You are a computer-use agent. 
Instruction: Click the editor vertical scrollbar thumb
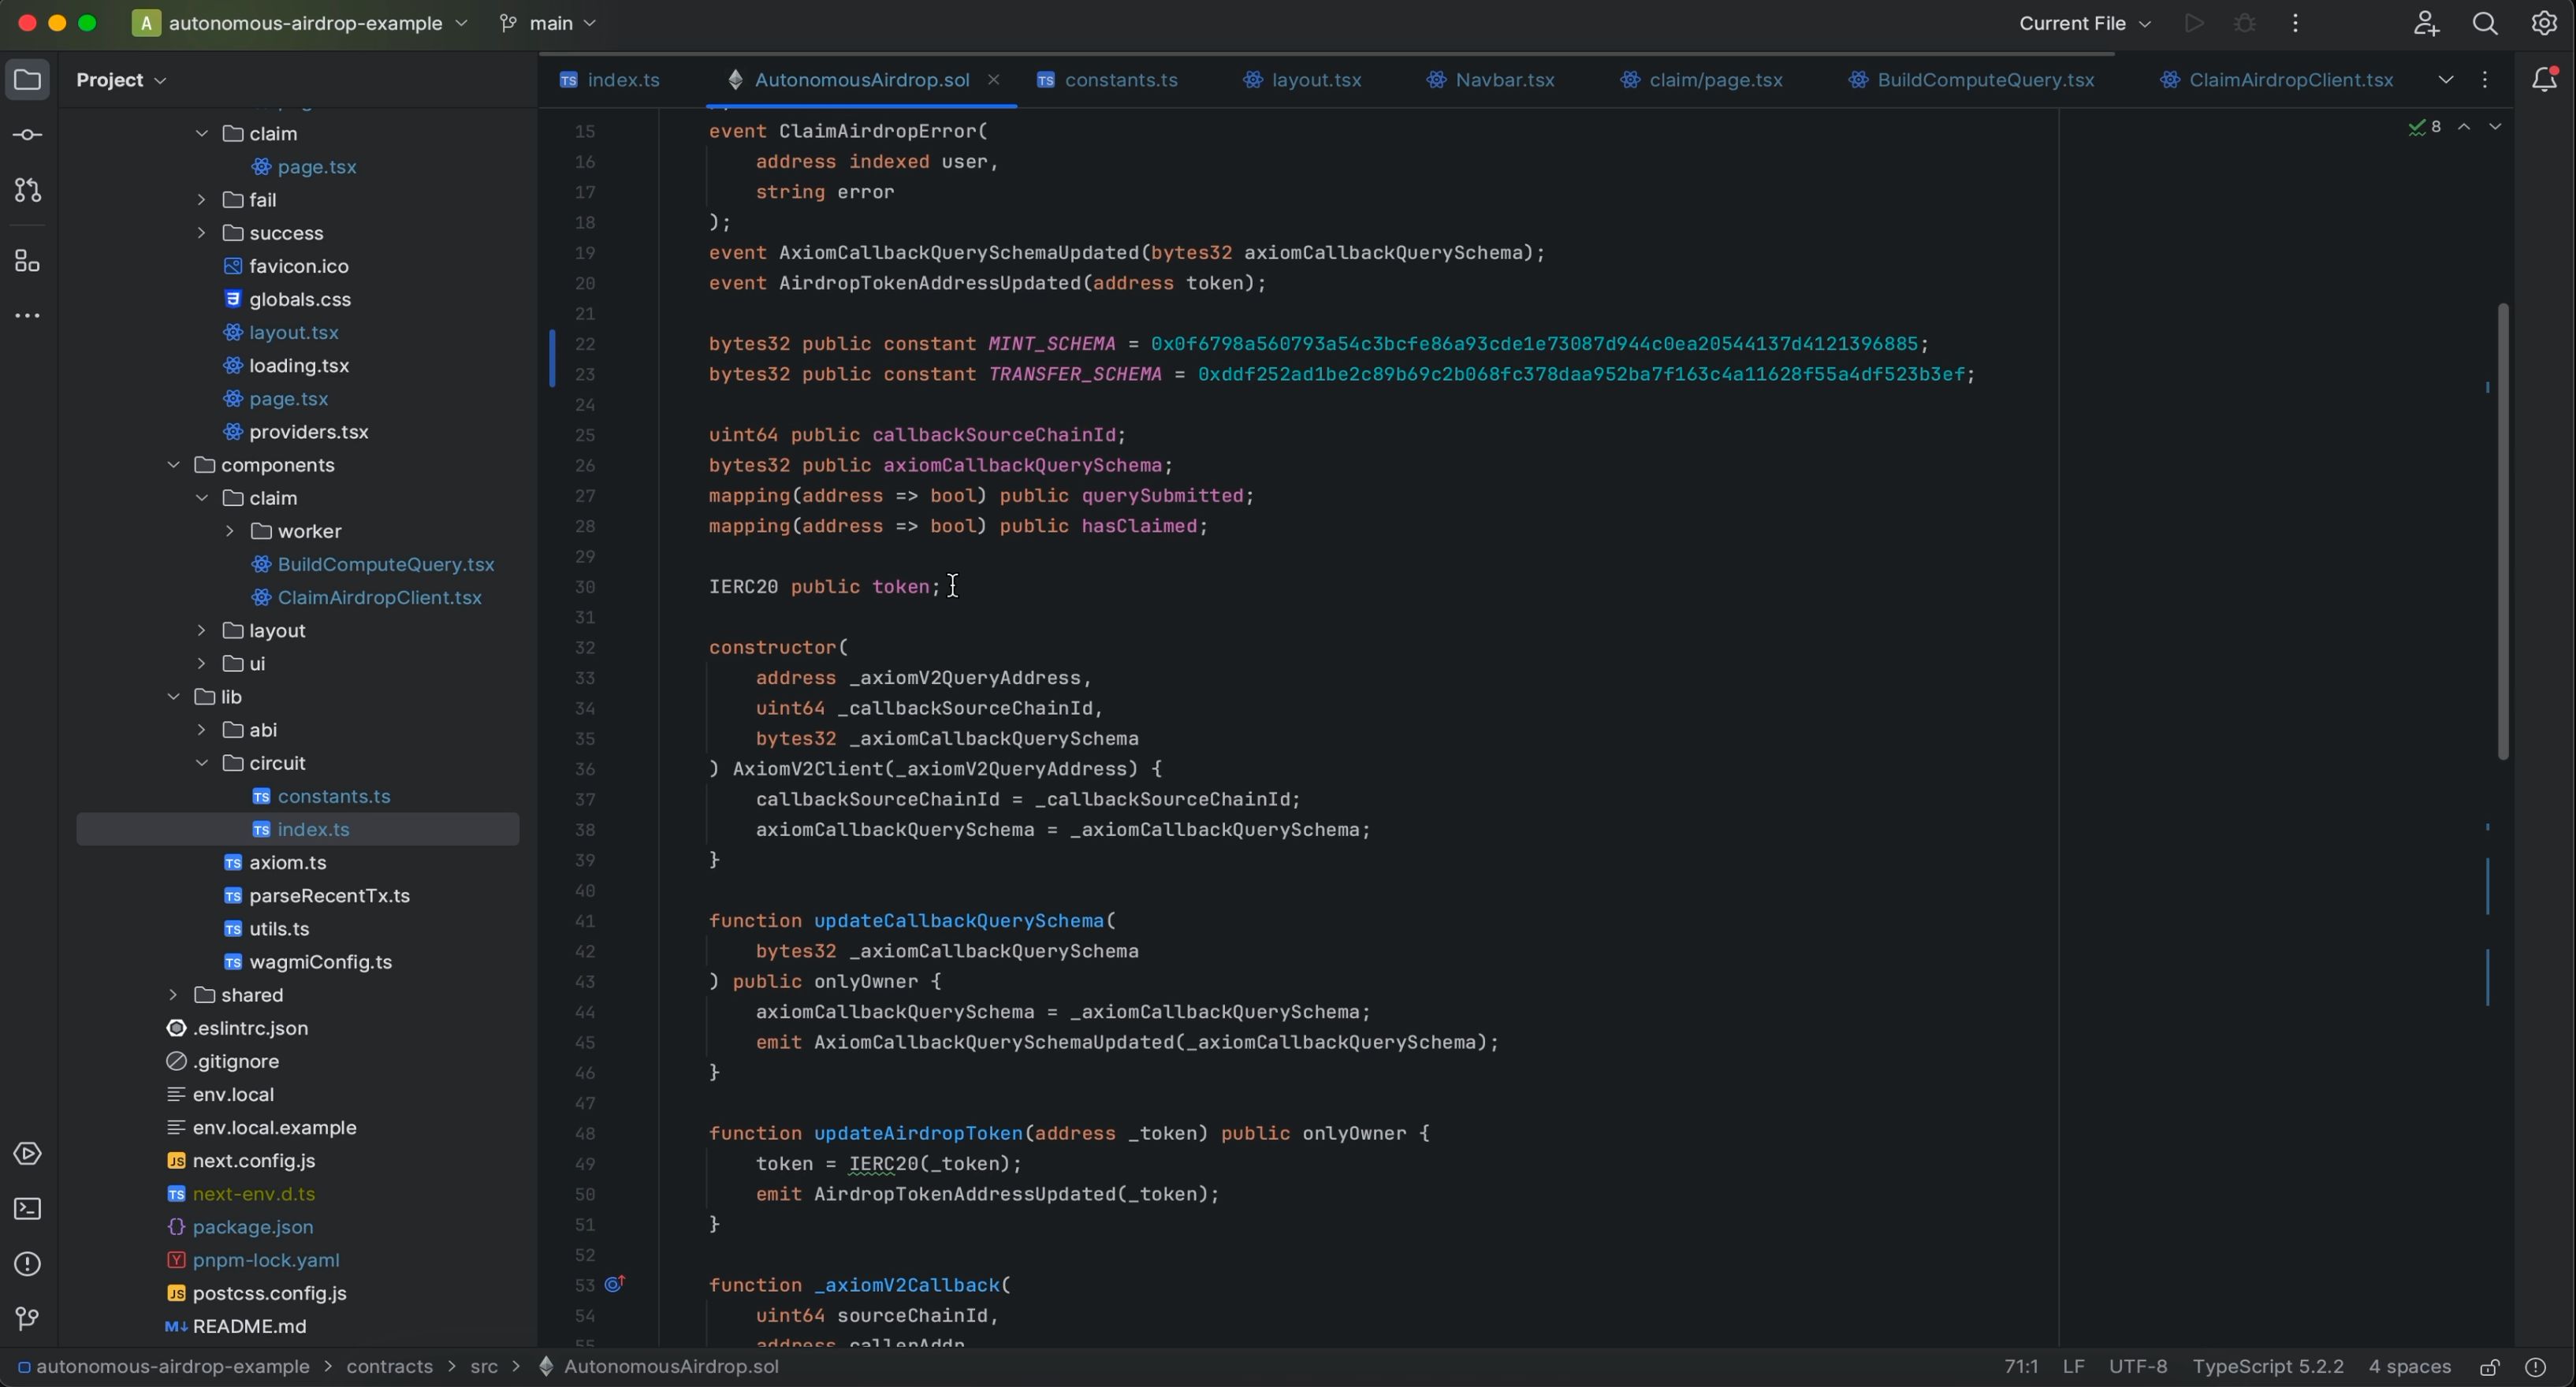[2502, 531]
